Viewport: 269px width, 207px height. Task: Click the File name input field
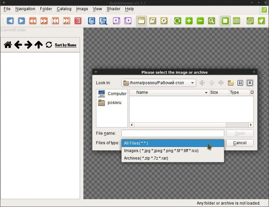[x=173, y=133]
